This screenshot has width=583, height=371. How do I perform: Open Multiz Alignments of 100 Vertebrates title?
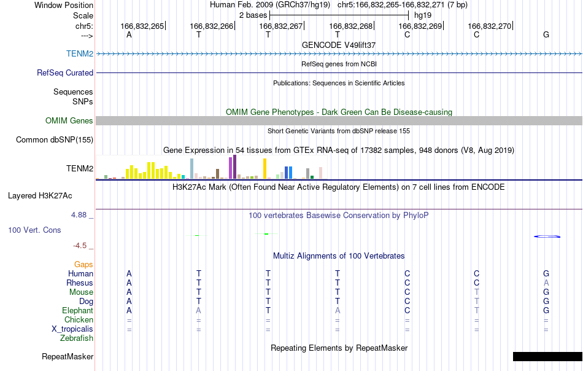(x=339, y=256)
